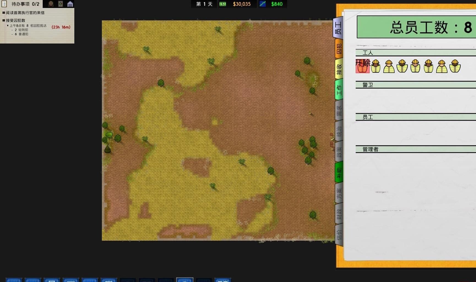This screenshot has height=282, width=476.
Task: Click the 待办事项 to-do list icon
Action: [x=4, y=4]
